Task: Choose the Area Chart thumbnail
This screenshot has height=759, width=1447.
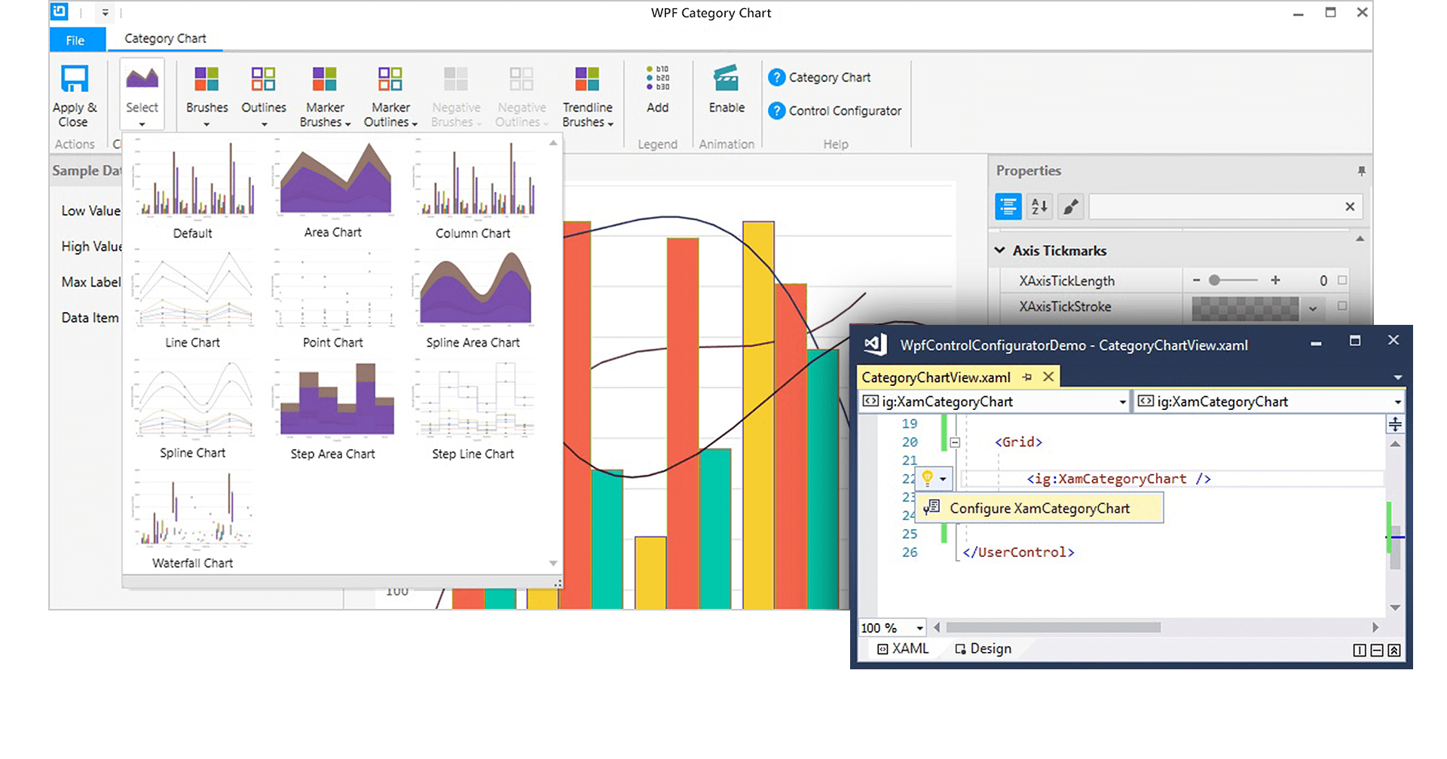Action: 333,188
